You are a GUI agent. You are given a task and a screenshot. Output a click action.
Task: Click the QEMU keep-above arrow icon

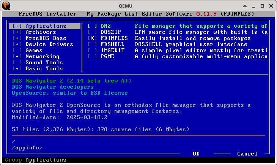click(245, 6)
